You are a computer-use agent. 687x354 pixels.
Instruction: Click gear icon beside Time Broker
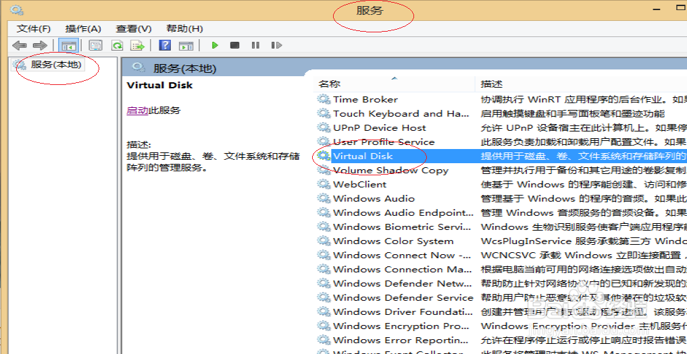[324, 99]
